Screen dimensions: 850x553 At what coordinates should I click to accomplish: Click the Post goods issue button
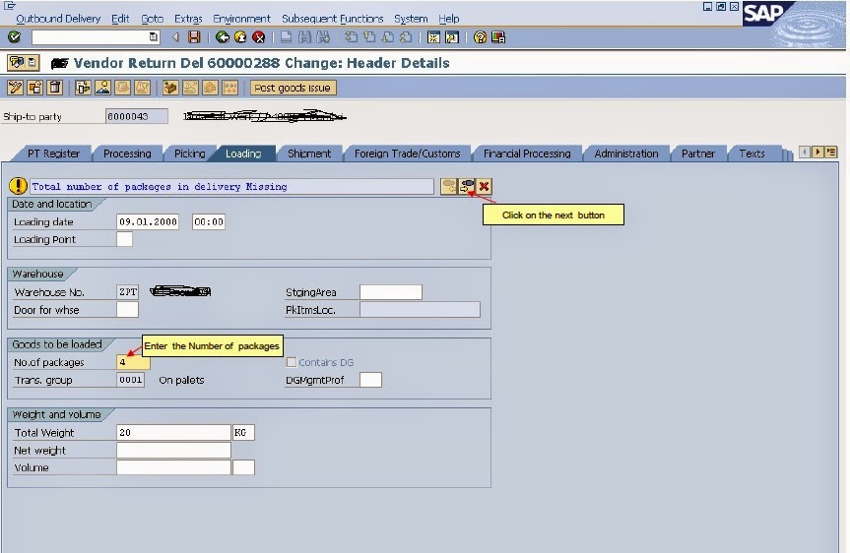(293, 88)
